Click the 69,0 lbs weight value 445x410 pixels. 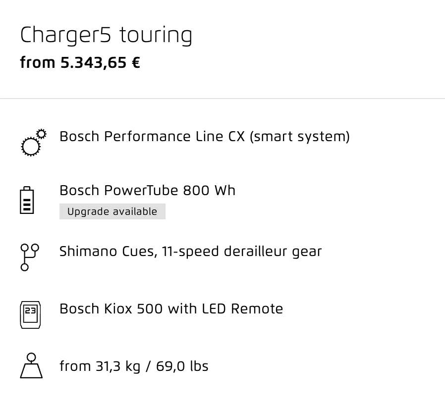pyautogui.click(x=182, y=366)
